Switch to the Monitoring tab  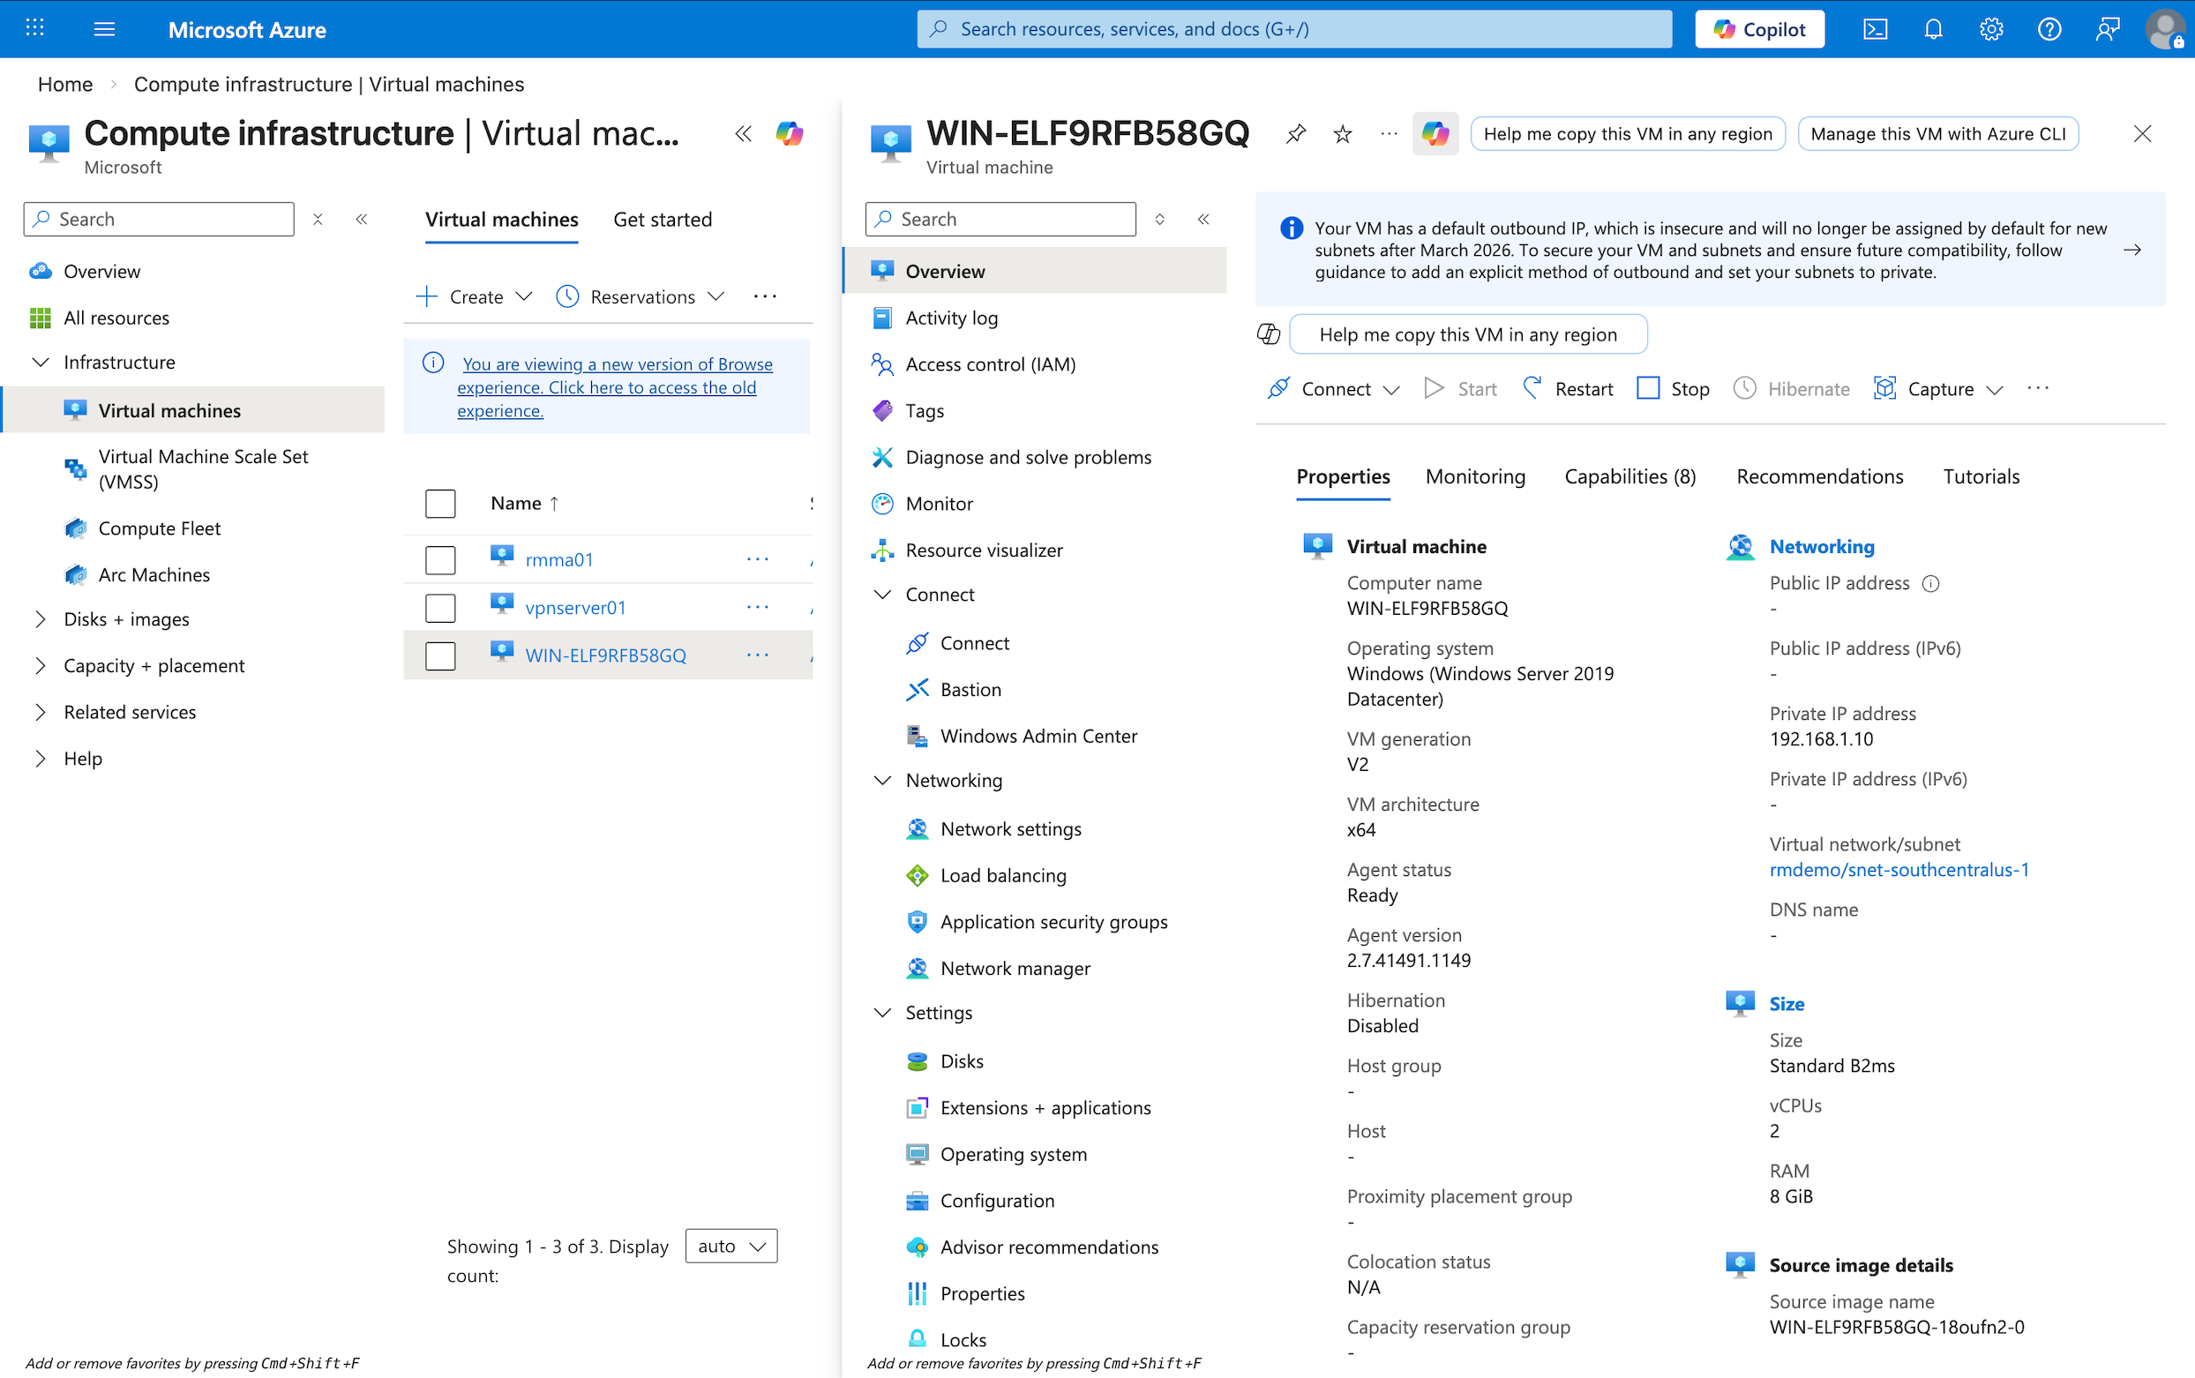coord(1474,476)
